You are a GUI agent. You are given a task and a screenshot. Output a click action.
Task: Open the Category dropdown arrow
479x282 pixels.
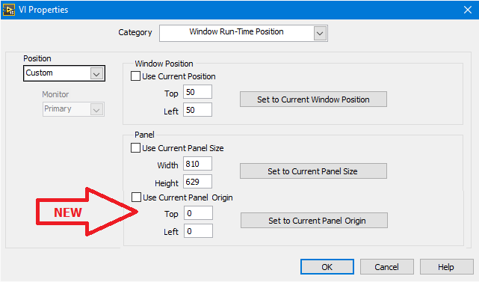[320, 34]
